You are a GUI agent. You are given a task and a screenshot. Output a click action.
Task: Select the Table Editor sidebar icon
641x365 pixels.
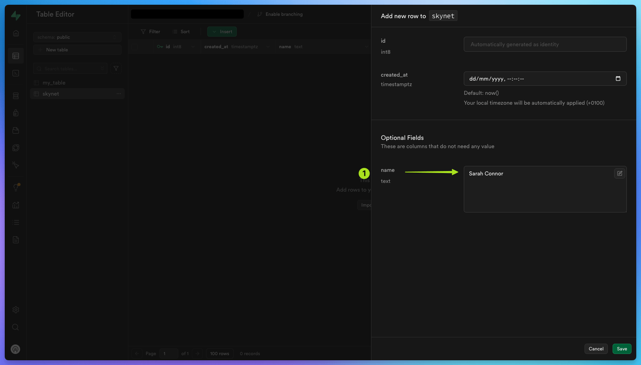tap(16, 56)
